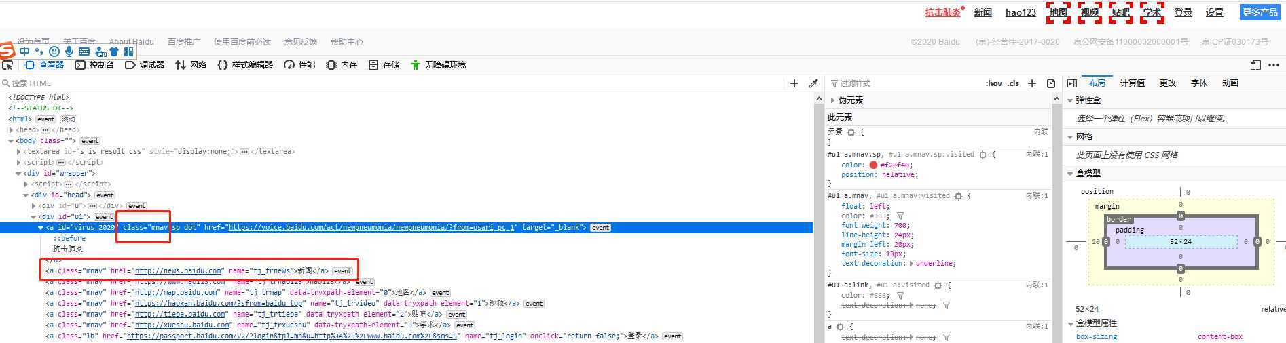Collapse the 弹性盒 flexbox section
This screenshot has height=343, width=1286.
(x=1070, y=100)
